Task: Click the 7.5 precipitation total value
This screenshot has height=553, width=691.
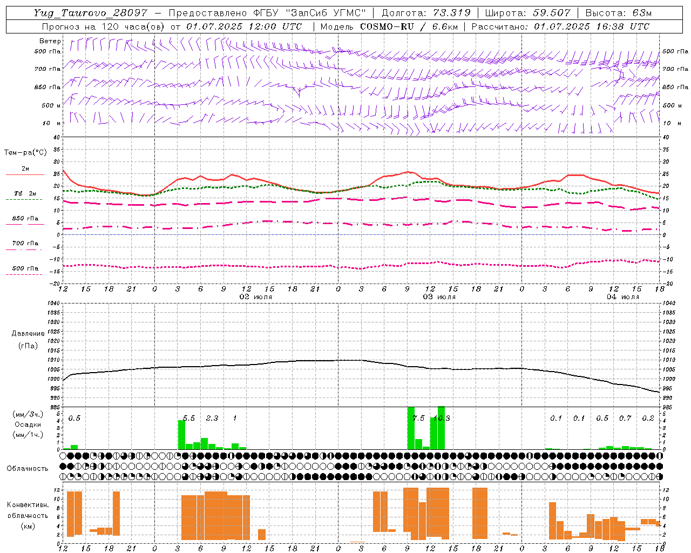Action: [x=418, y=418]
